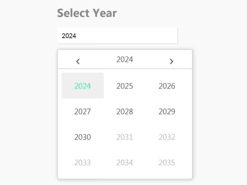247x185 pixels.
Task: Click the year input field showing 2024
Action: tap(117, 36)
